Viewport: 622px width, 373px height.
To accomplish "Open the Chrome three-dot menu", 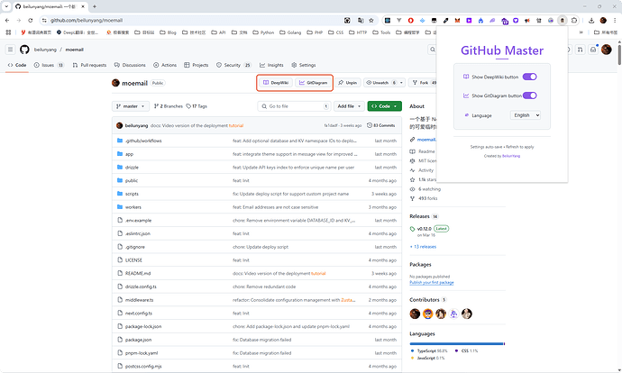I will (615, 20).
